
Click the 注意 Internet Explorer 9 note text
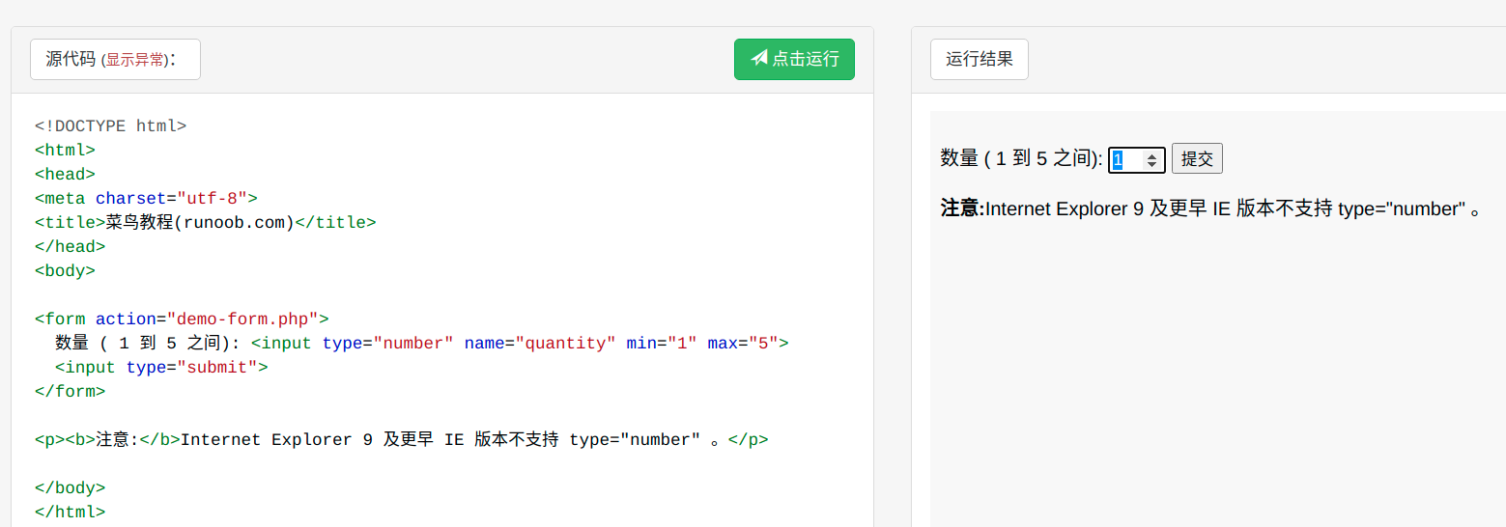(x=1210, y=208)
